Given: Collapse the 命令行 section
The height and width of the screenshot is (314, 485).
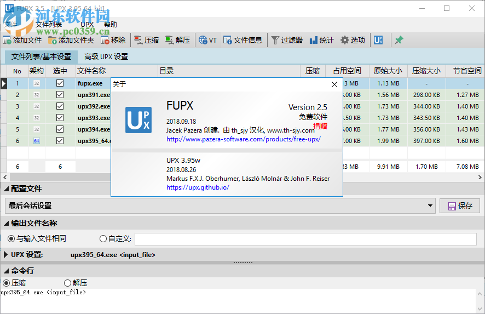Looking at the screenshot, I should 6,271.
